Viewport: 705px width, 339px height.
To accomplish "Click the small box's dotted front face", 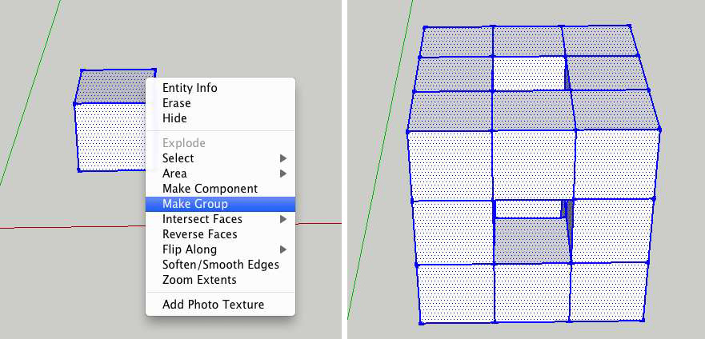I will pyautogui.click(x=110, y=137).
